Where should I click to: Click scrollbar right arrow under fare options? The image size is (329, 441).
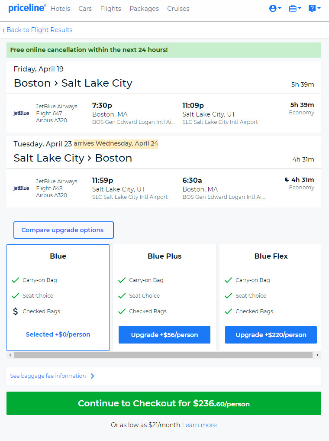317,355
